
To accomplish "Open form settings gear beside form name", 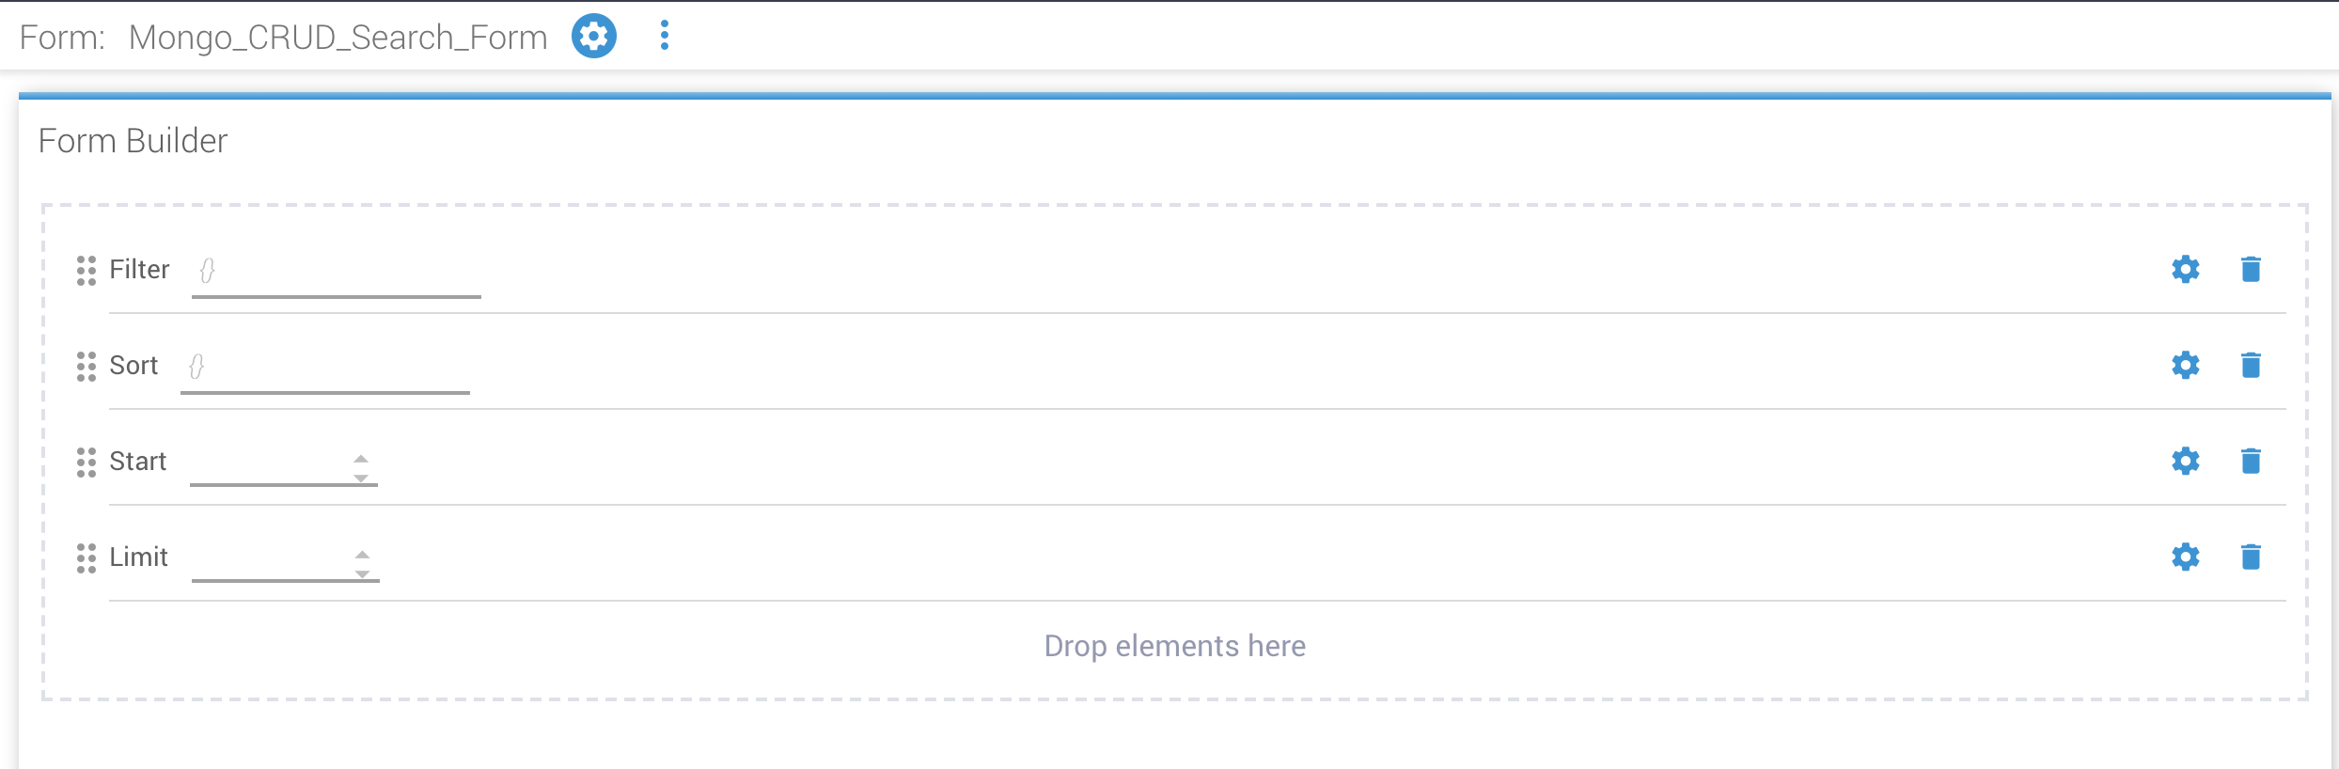I will (593, 36).
